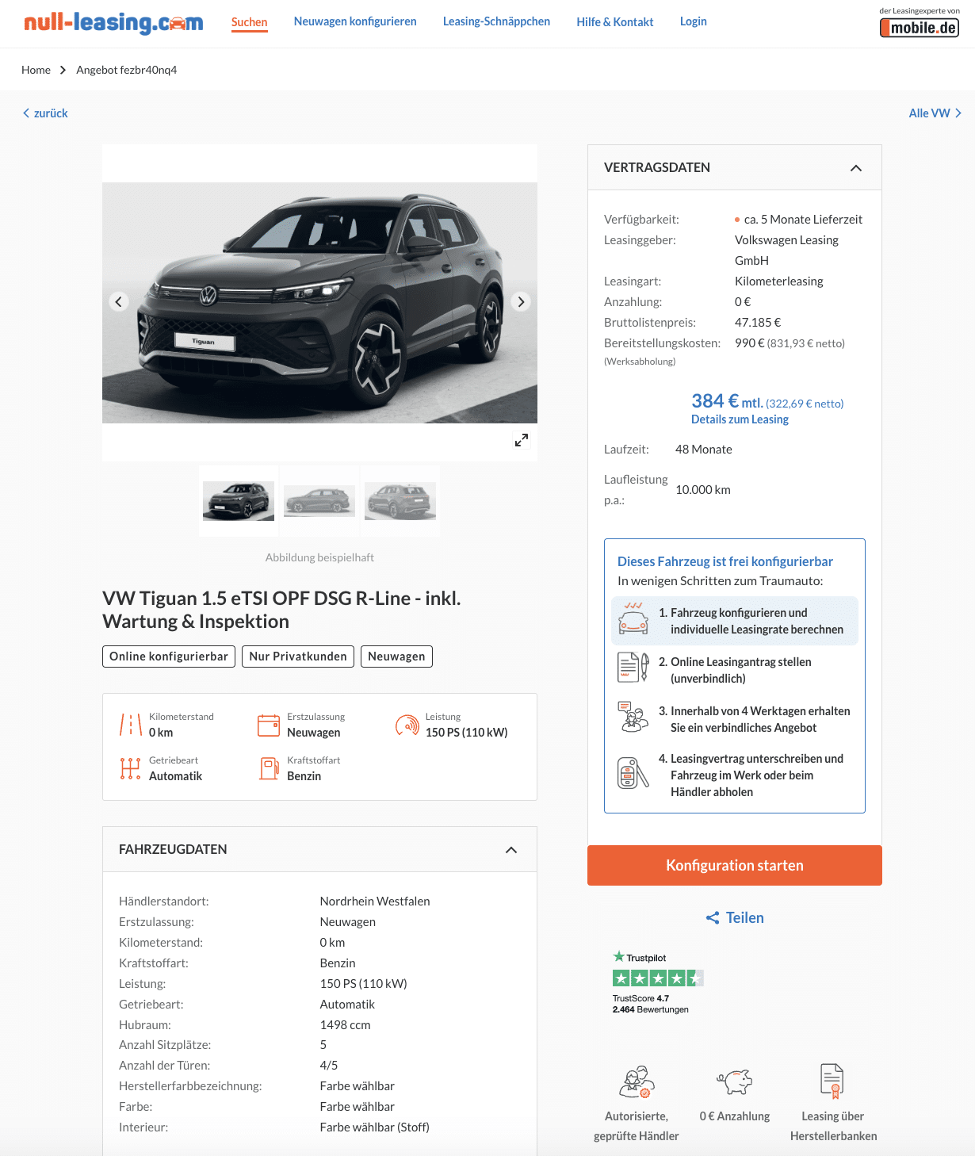This screenshot has height=1156, width=975.
Task: Open Alle VW listing link
Action: [x=935, y=113]
